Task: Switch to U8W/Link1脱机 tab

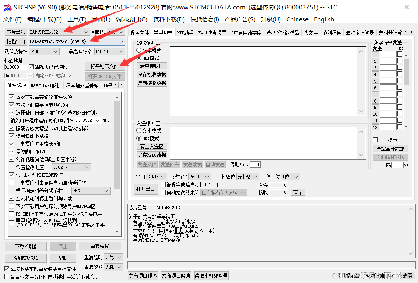Action: point(46,86)
